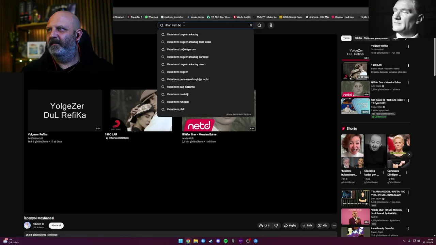
Task: Click the search magnifier button
Action: (x=259, y=25)
